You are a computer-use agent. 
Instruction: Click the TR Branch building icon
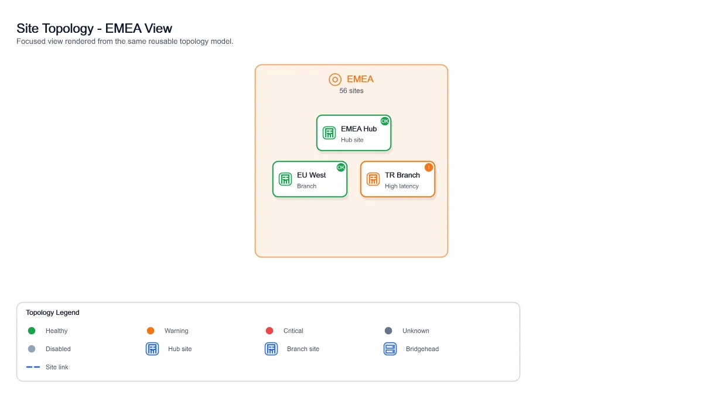373,179
